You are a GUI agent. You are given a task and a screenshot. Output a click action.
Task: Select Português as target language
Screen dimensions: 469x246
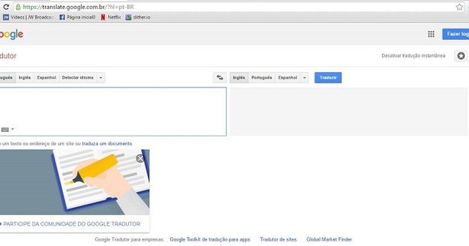coord(262,78)
